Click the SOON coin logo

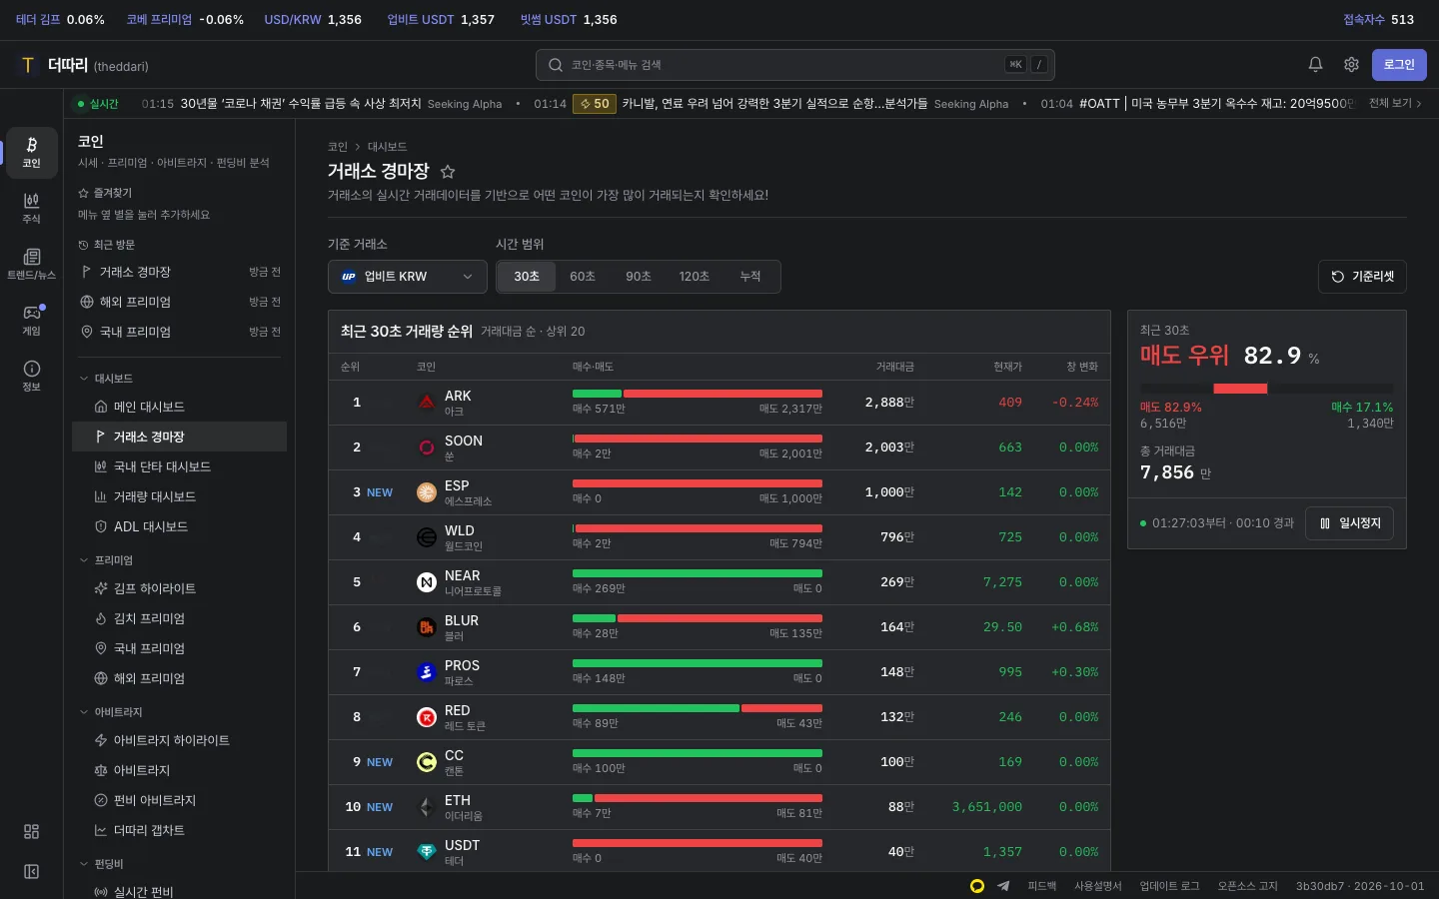click(427, 448)
